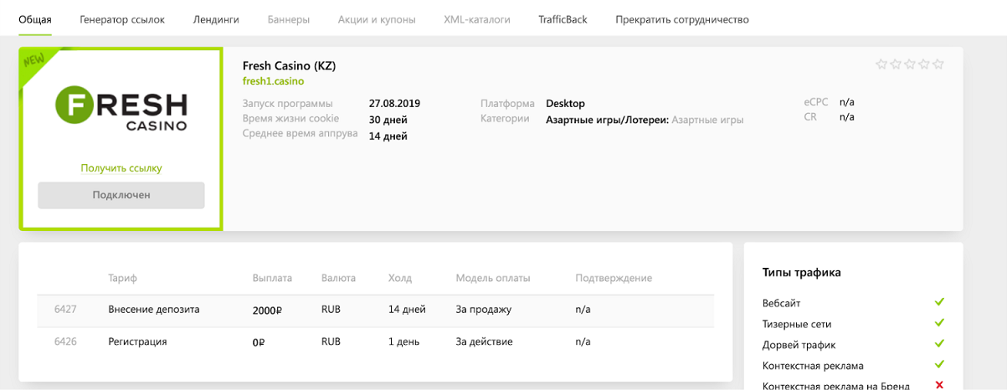Click tariff ID 6427
1007x390 pixels.
[65, 310]
